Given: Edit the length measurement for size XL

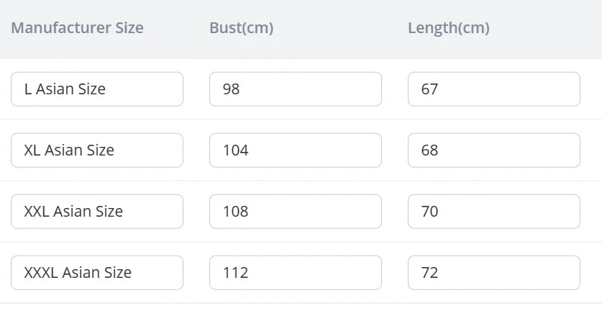Looking at the screenshot, I should click(x=494, y=150).
